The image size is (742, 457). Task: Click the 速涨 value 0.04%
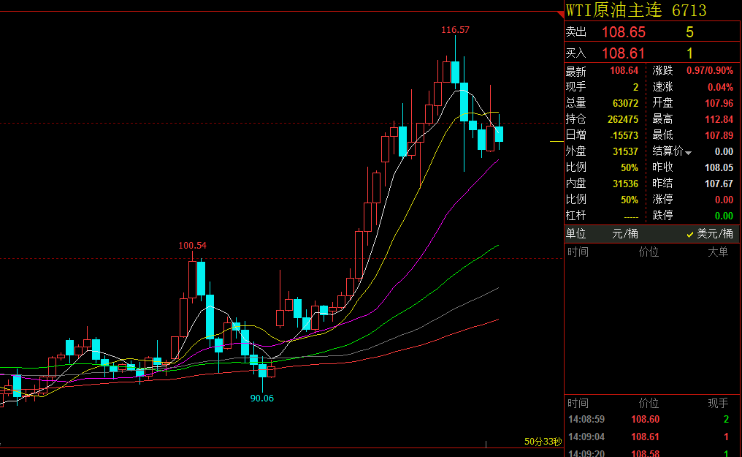pyautogui.click(x=720, y=87)
